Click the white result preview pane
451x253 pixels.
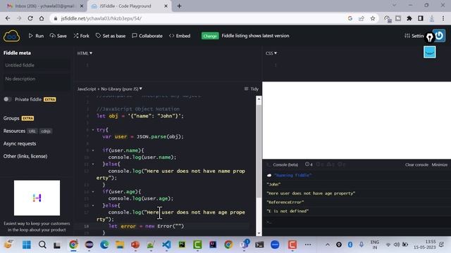(357, 120)
